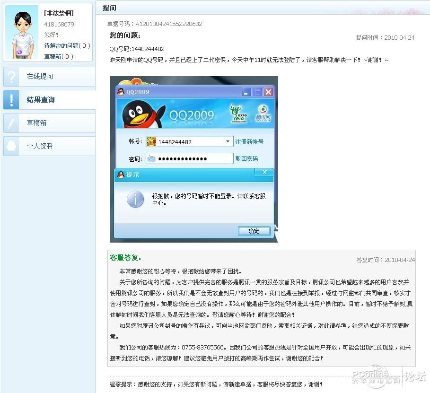Click the 客服答复 heading
This screenshot has width=430, height=393.
(x=126, y=258)
